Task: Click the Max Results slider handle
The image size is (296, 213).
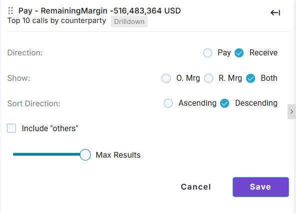Action: click(85, 155)
